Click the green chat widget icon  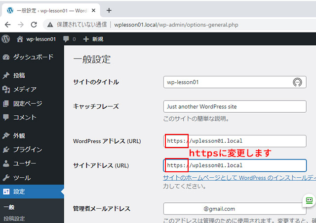pos(309,200)
